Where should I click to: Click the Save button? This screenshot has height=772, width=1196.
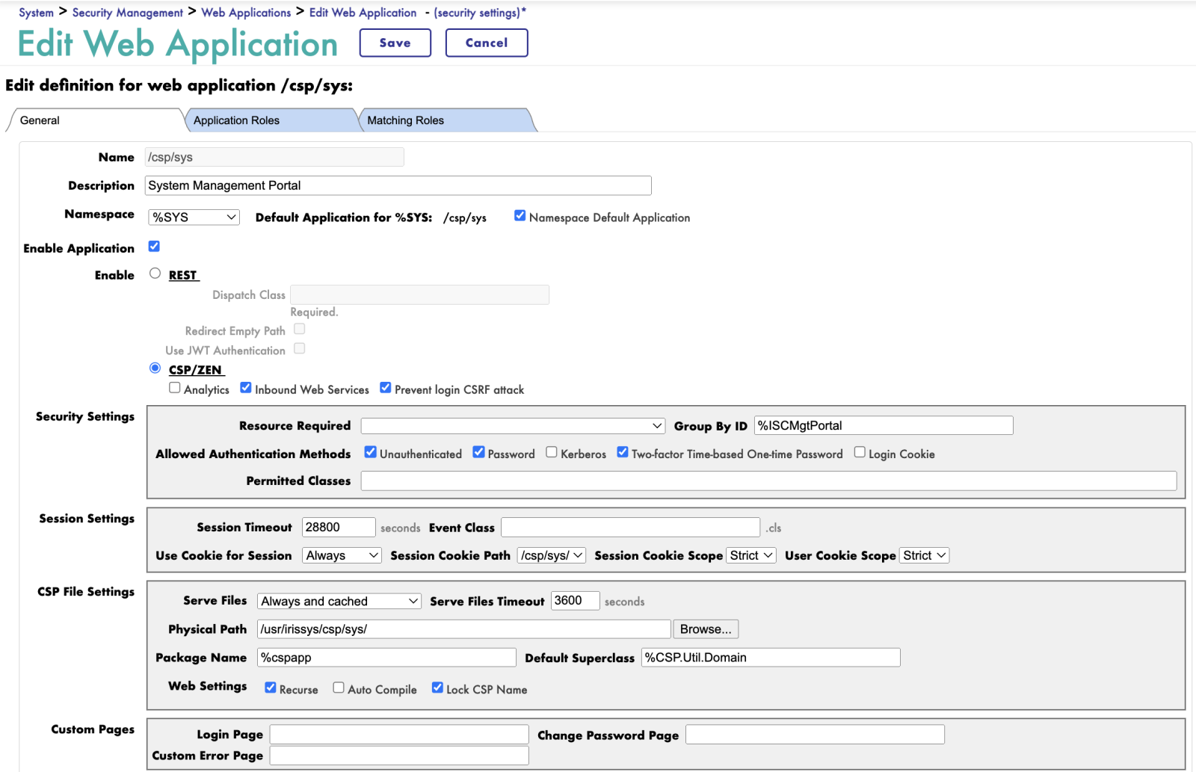pyautogui.click(x=395, y=43)
